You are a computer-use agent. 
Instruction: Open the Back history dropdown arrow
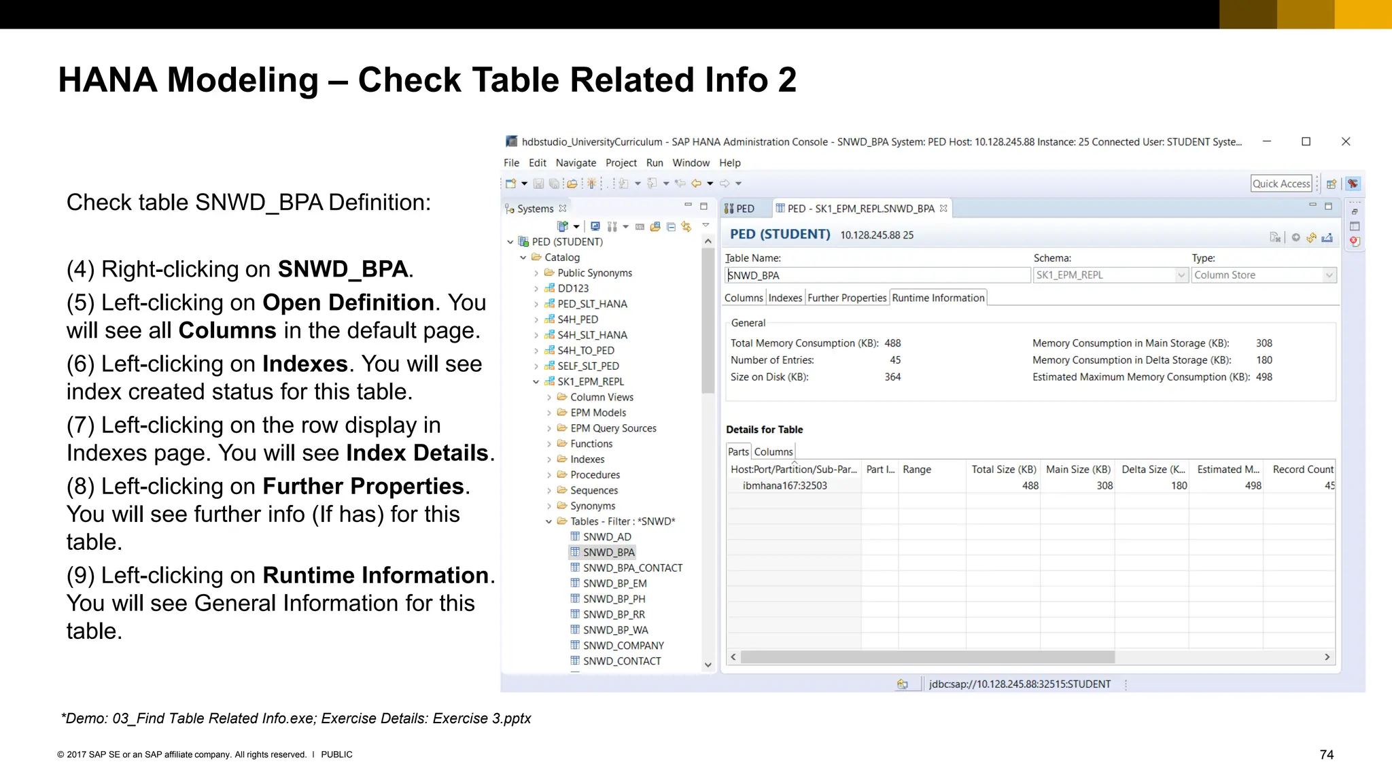click(x=710, y=184)
